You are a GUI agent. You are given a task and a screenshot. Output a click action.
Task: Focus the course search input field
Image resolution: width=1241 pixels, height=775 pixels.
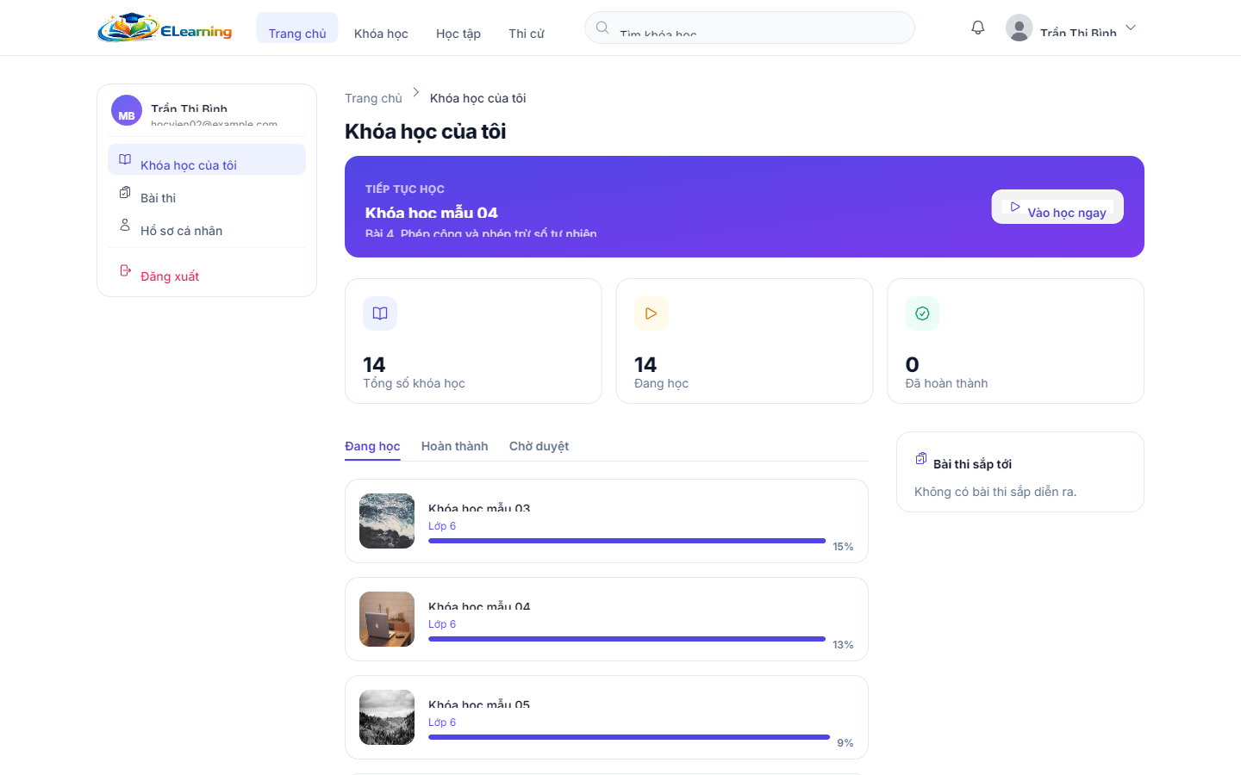750,28
